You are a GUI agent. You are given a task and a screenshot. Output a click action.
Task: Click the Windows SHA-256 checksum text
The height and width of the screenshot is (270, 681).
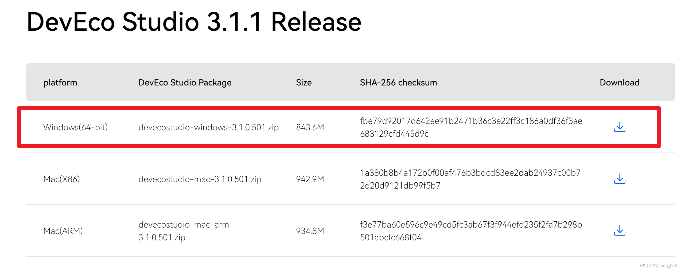coord(471,127)
